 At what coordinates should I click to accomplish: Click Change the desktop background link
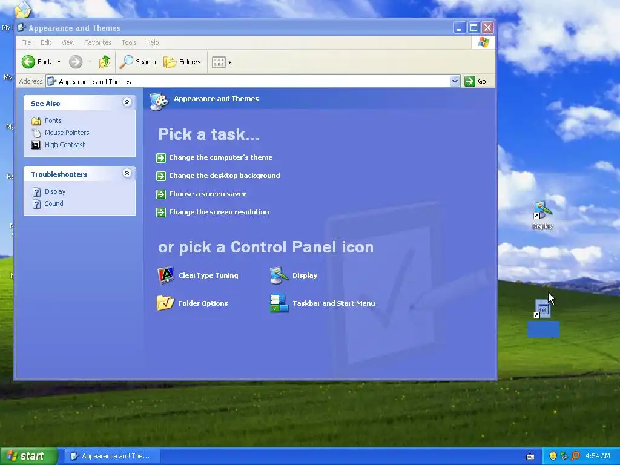[x=224, y=176]
